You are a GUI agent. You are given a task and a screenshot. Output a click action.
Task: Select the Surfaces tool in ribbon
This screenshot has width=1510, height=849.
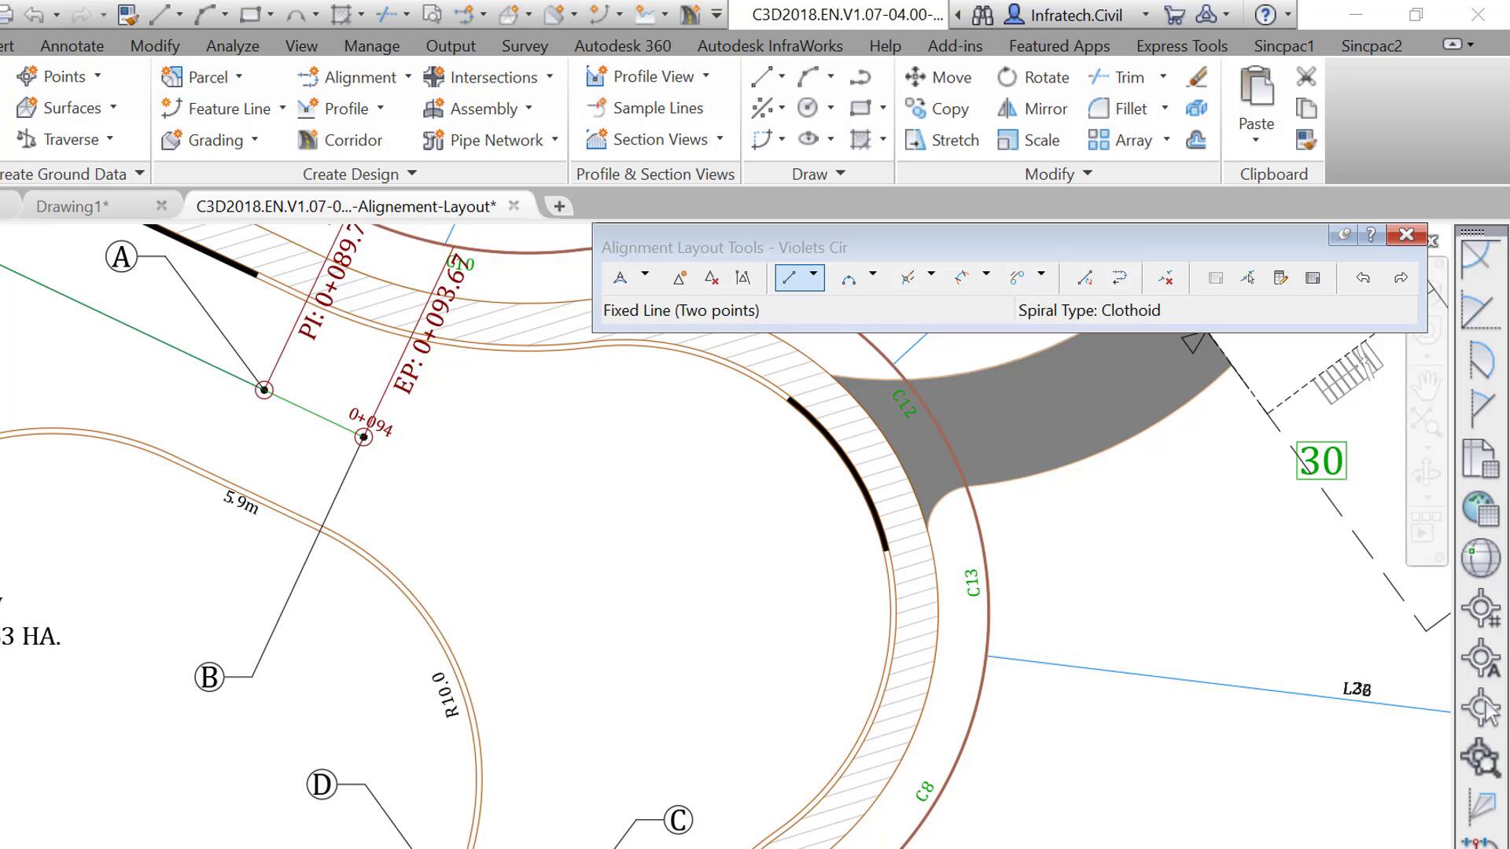tap(72, 108)
